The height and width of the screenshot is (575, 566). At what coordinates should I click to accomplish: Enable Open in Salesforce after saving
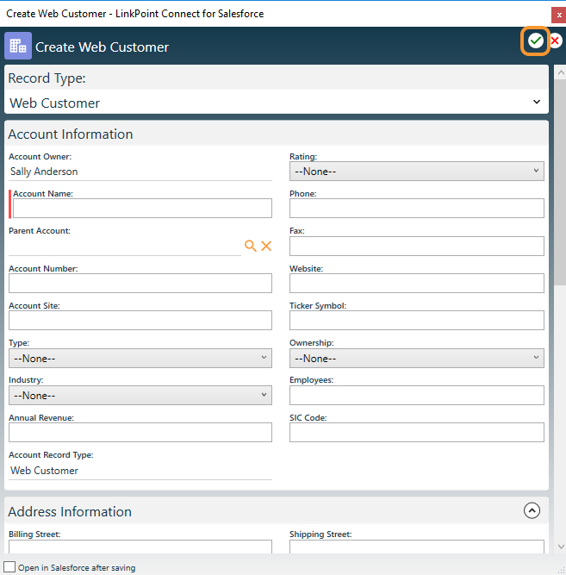click(9, 567)
